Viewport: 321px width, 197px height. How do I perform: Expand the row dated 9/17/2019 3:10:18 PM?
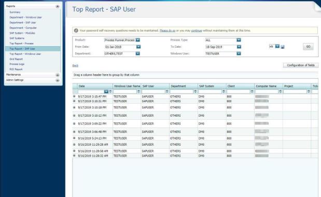coord(74,107)
